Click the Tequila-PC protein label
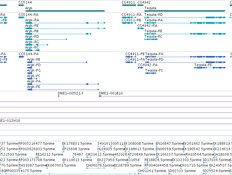Viewport: 232px width, 175px height. [154, 70]
